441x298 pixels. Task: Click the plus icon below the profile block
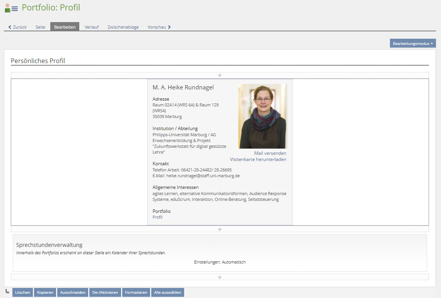tap(220, 229)
